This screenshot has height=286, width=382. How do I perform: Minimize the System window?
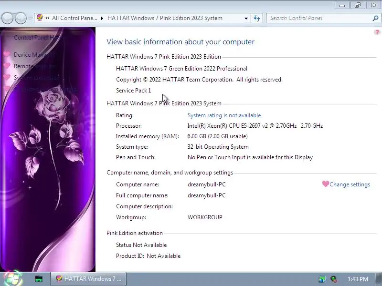click(342, 5)
